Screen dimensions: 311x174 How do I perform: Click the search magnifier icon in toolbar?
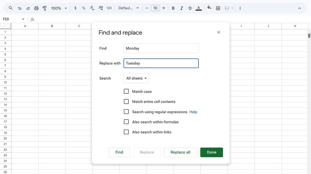(11, 8)
